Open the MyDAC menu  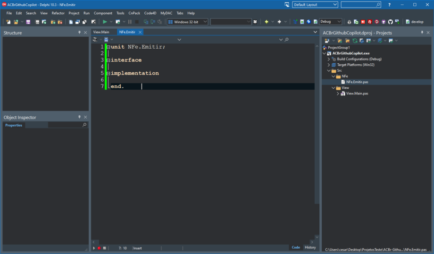click(167, 13)
